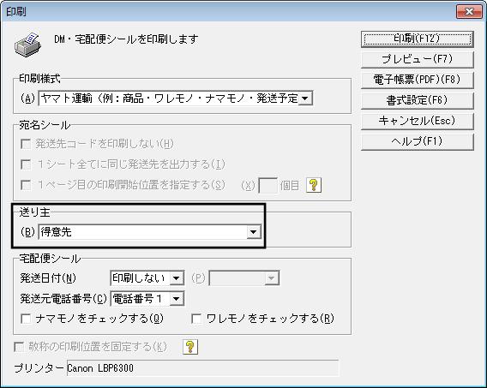The height and width of the screenshot is (388, 487).
Task: Open 書式設定(F6) settings
Action: click(418, 100)
